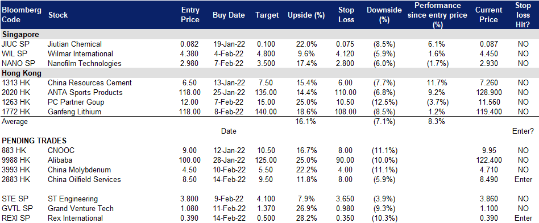Click Alibaba current price 122.400
This screenshot has height=223, width=539.
pyautogui.click(x=486, y=160)
